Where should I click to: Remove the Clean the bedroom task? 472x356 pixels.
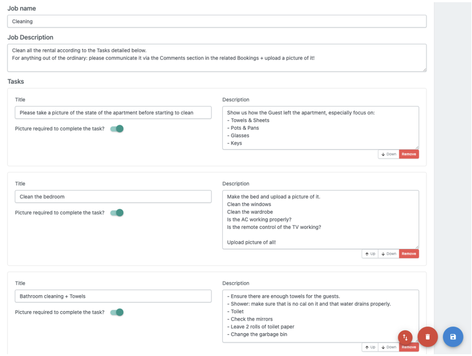point(409,254)
